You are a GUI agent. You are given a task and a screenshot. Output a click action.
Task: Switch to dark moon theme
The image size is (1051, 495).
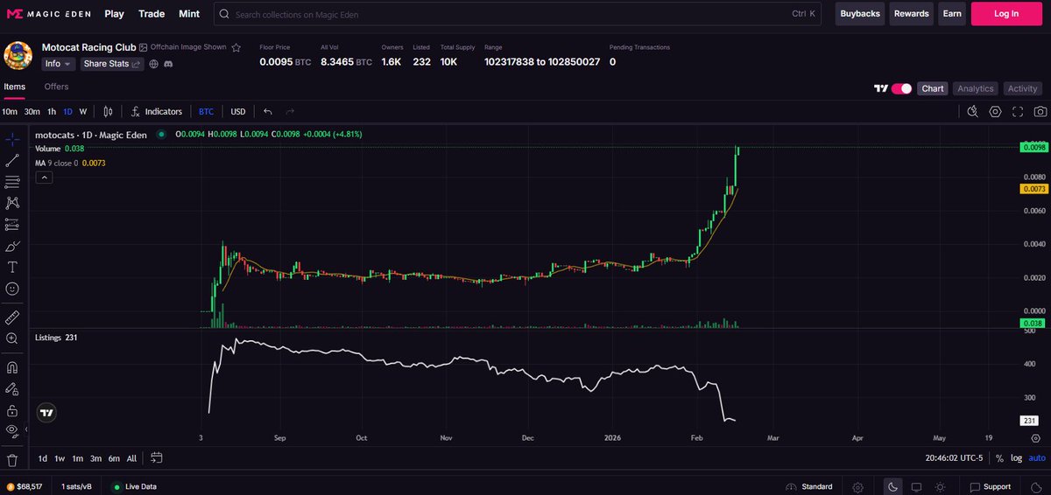pos(891,486)
